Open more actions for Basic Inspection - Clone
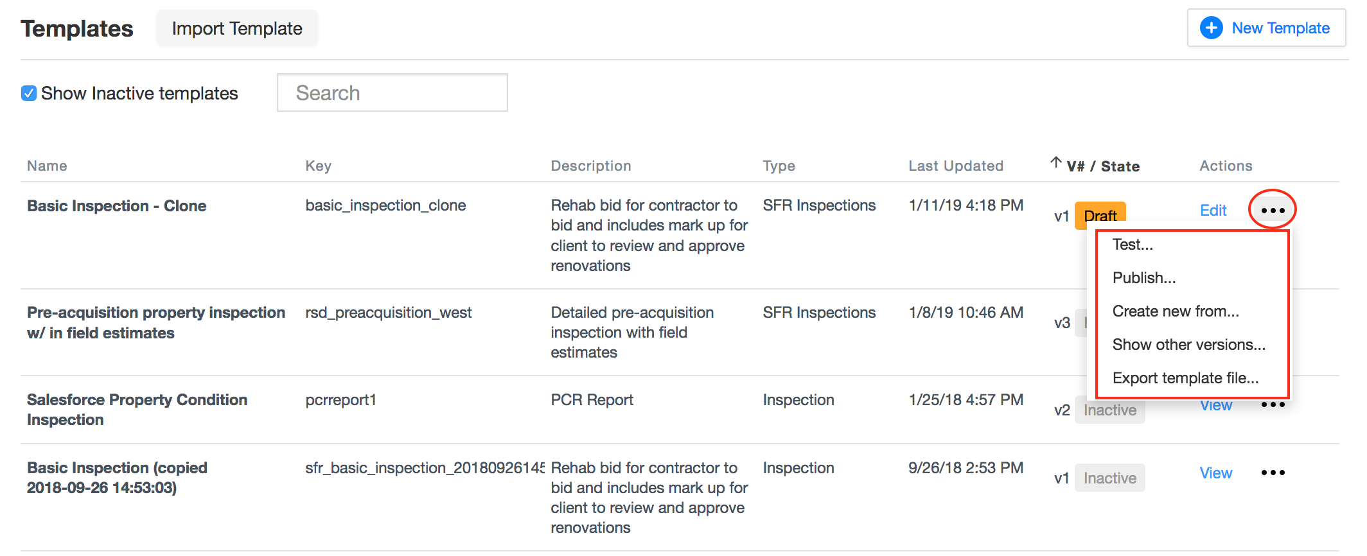Image resolution: width=1367 pixels, height=556 pixels. click(1273, 211)
